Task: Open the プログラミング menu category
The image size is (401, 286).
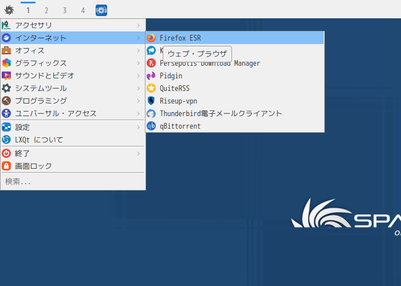Action: (73, 101)
